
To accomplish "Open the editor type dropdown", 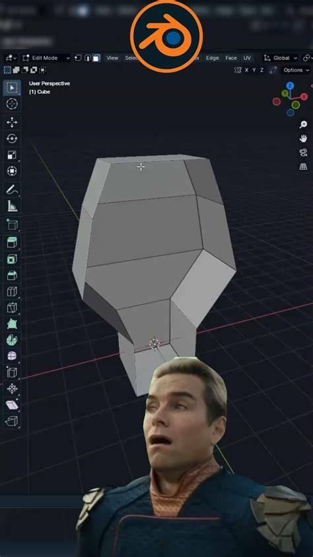I will click(x=11, y=58).
